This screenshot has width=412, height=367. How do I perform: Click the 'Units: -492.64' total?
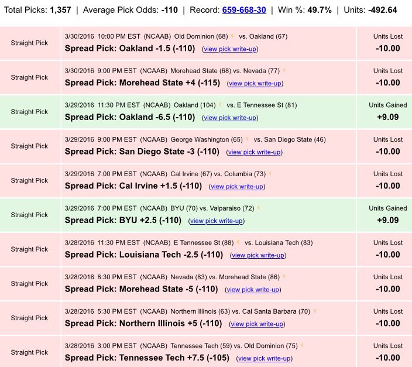(x=370, y=11)
